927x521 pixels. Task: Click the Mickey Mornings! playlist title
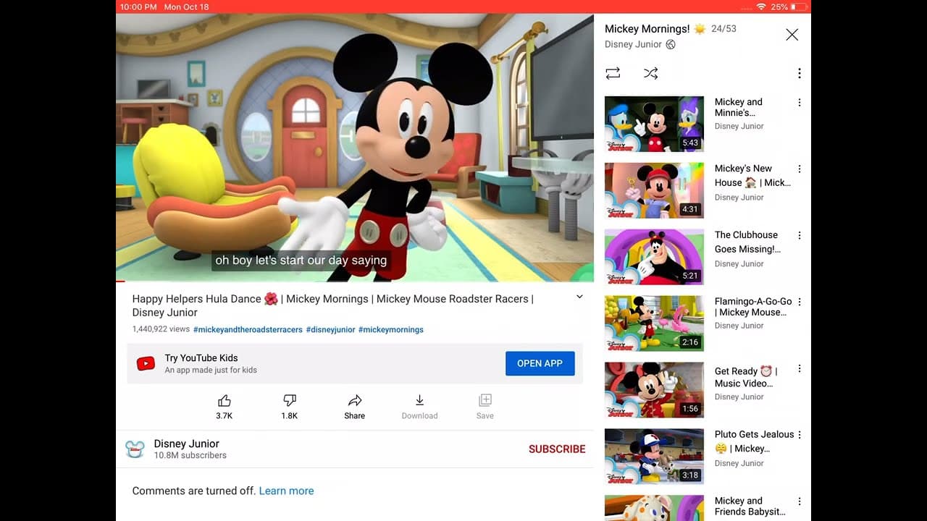tap(647, 29)
